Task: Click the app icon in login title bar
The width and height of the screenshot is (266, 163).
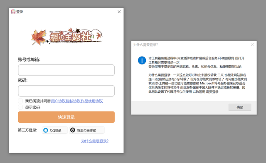Action: [x=13, y=12]
